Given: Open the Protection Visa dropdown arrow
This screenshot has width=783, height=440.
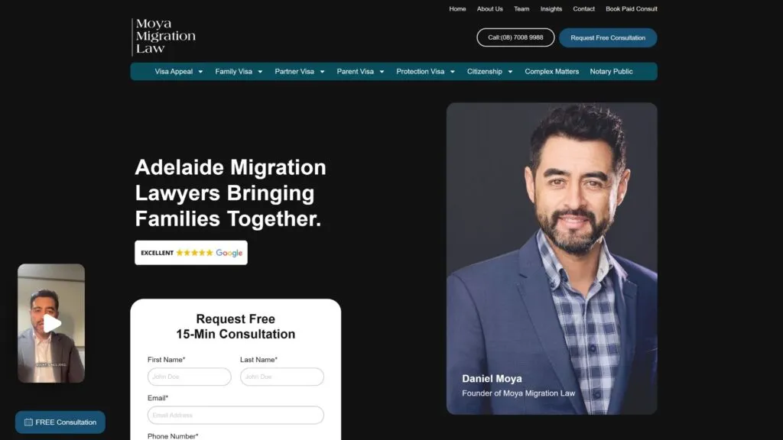Looking at the screenshot, I should 453,72.
